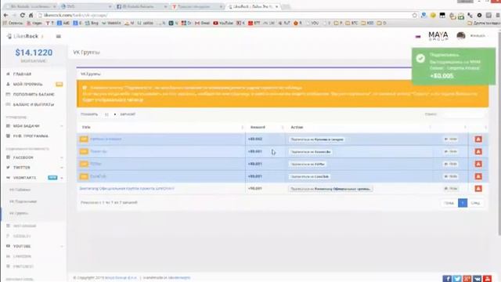Open the user avatar profile menu
The height and width of the screenshot is (282, 501).
(x=461, y=36)
